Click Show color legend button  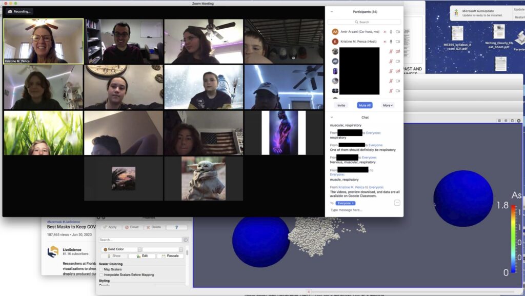114,256
